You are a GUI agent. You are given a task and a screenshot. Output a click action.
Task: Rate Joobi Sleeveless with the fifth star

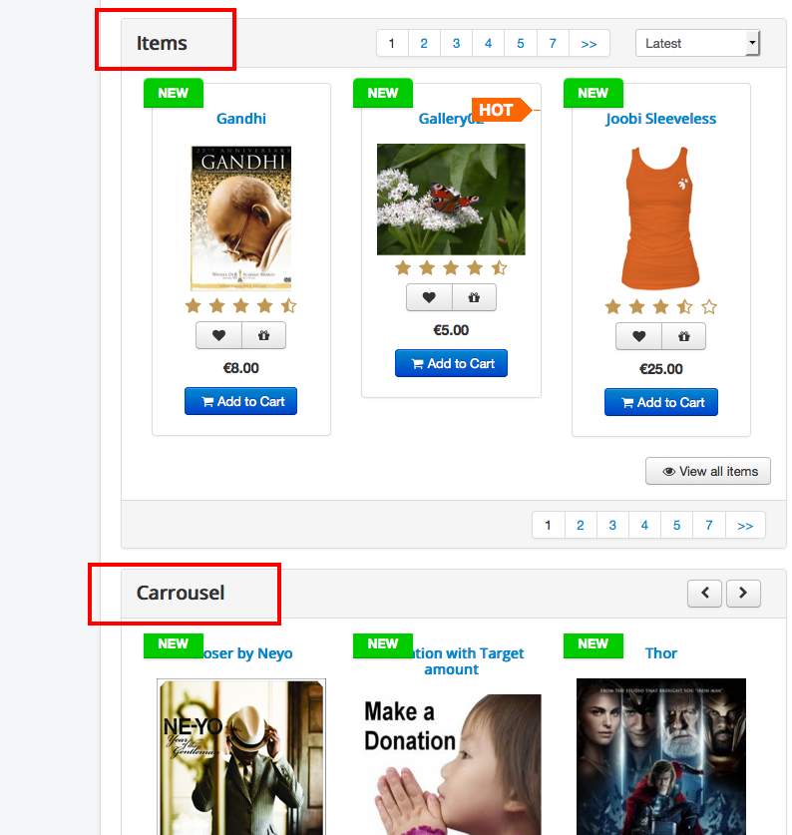coord(709,306)
